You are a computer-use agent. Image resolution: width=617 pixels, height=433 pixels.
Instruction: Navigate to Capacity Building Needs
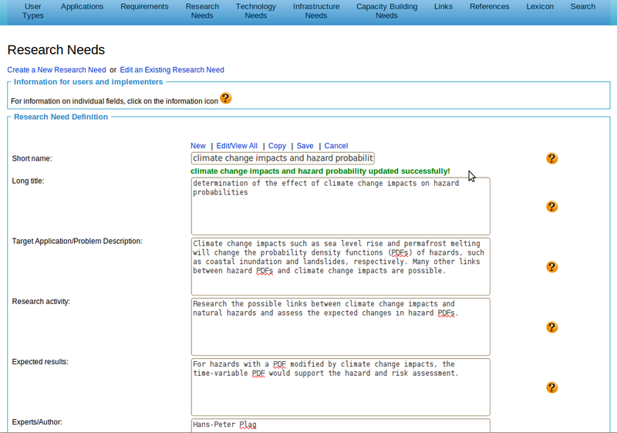coord(386,11)
